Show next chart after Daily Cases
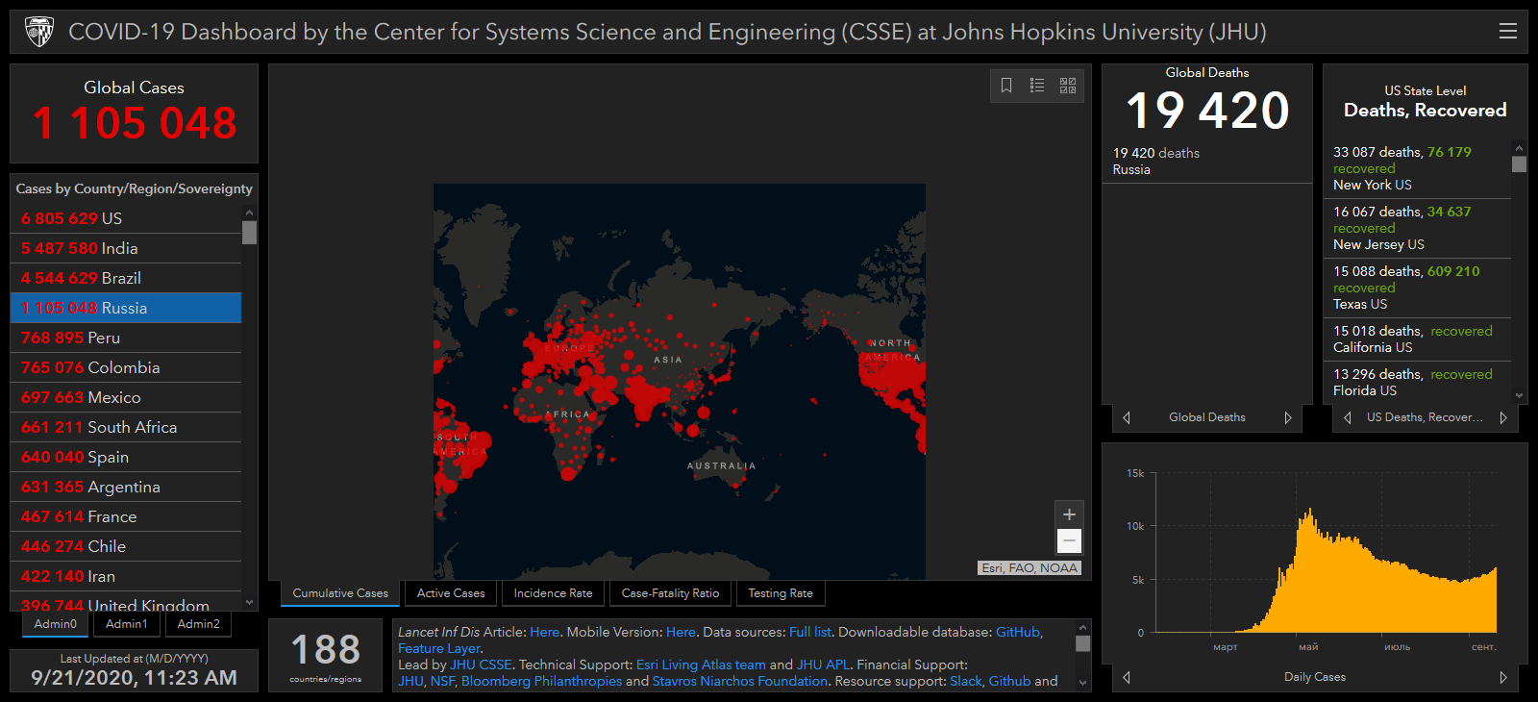 point(1503,677)
